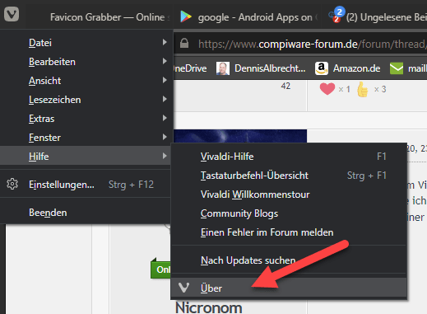Image resolution: width=427 pixels, height=314 pixels.
Task: Choose Beenden to quit Vivaldi
Action: pos(86,213)
